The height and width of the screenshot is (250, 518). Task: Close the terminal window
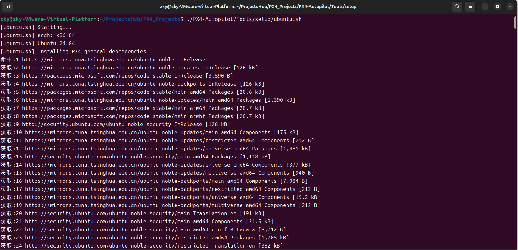[x=510, y=7]
